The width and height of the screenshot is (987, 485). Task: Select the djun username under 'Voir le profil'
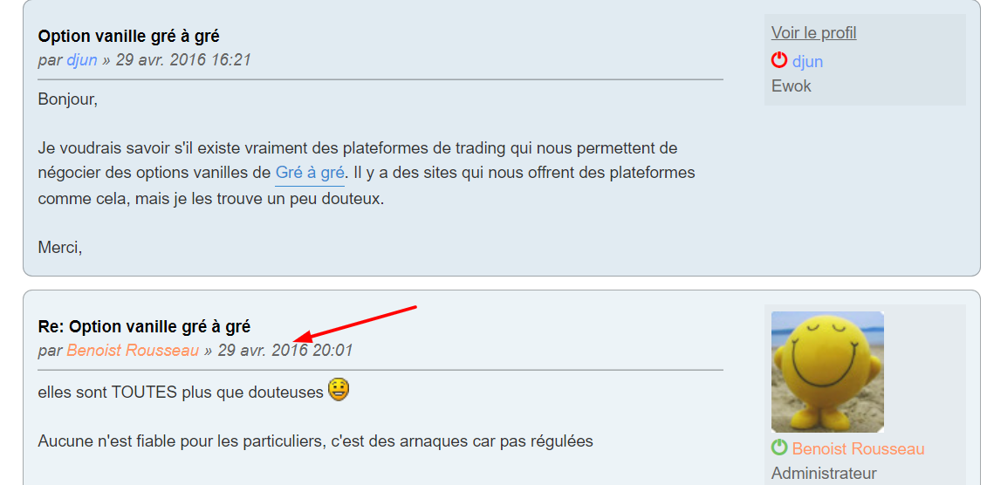807,62
